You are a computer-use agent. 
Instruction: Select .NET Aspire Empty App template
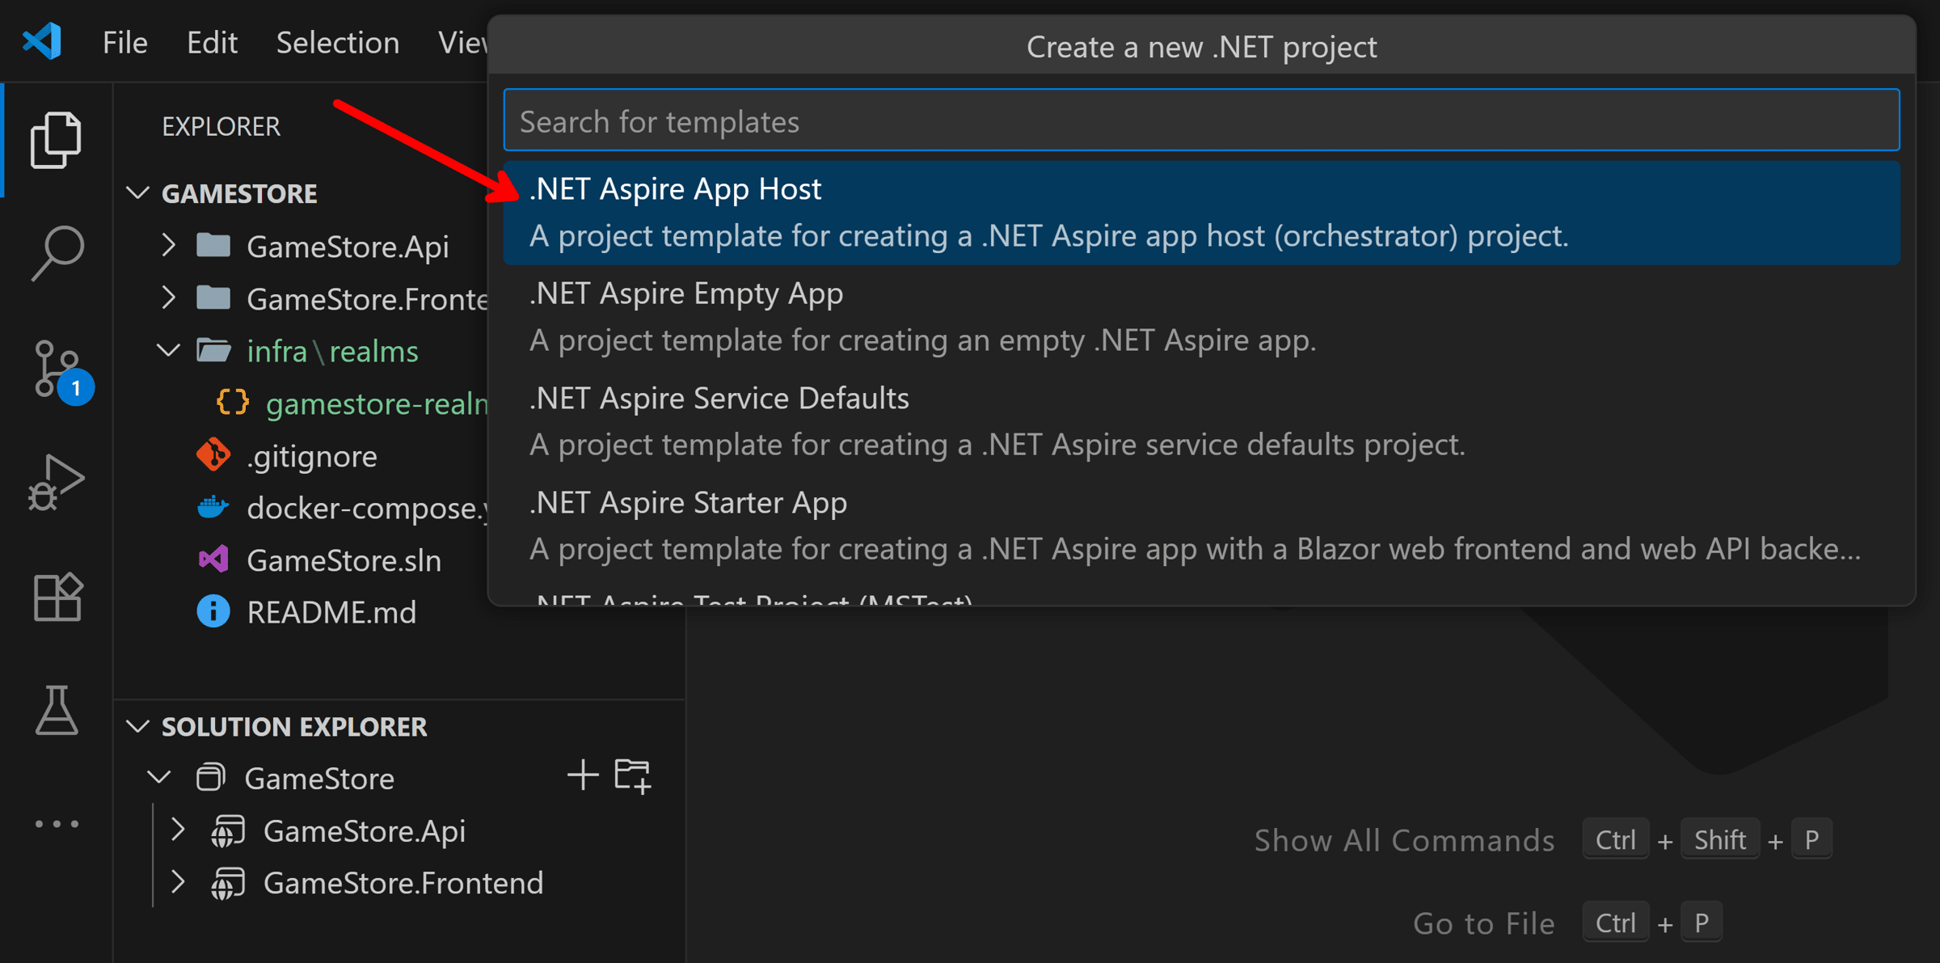pyautogui.click(x=1201, y=316)
